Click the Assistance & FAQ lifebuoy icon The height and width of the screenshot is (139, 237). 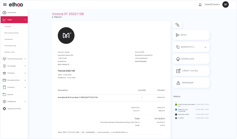(x=4, y=109)
